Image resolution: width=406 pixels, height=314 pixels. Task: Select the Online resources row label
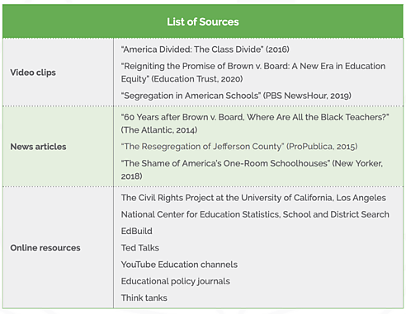(x=45, y=248)
